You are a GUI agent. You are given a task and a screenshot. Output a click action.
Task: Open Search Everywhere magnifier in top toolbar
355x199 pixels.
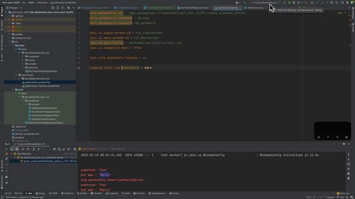coord(342,2)
